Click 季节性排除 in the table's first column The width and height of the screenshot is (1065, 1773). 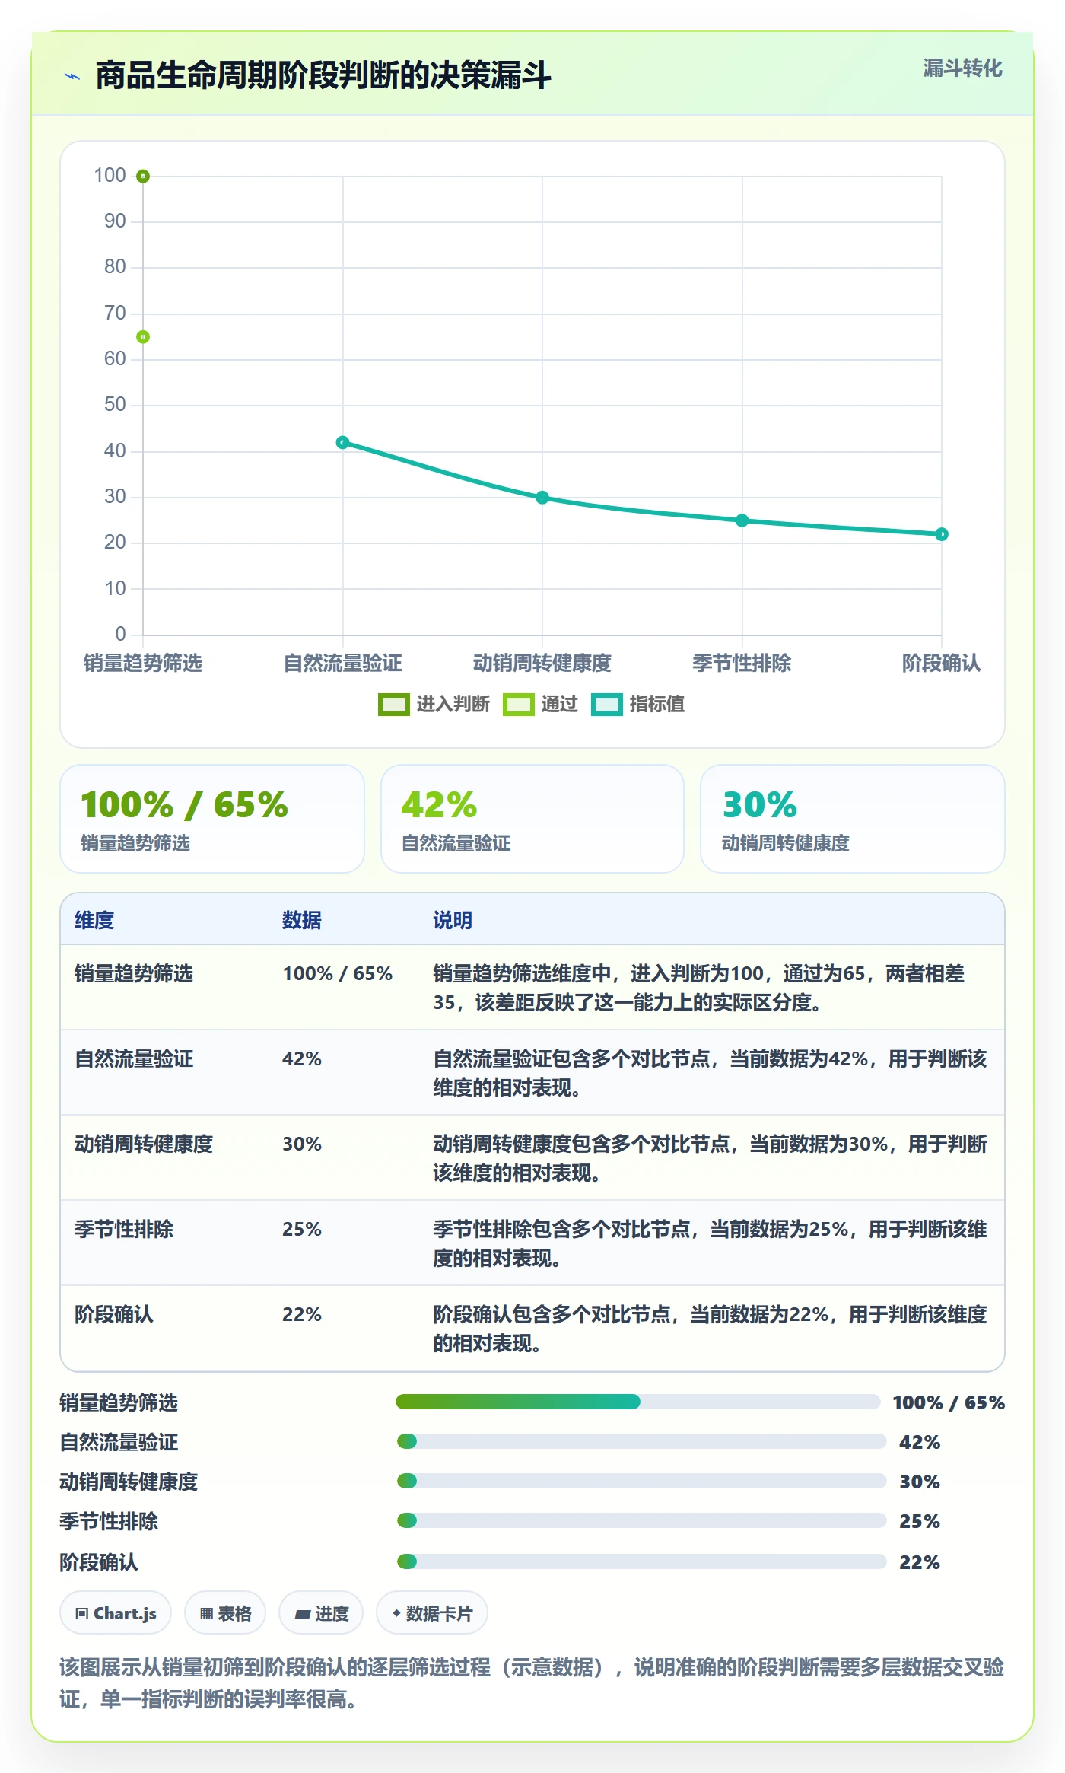(x=124, y=1229)
